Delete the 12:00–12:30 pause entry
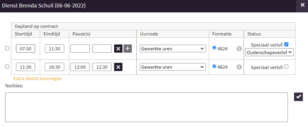The width and height of the screenshot is (308, 127). coord(118,67)
